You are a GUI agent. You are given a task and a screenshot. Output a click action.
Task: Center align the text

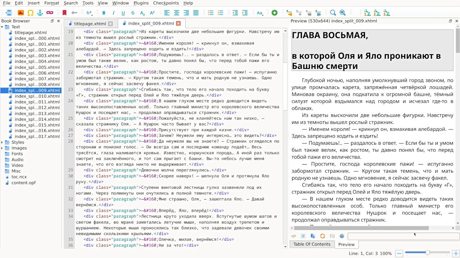tap(177, 13)
